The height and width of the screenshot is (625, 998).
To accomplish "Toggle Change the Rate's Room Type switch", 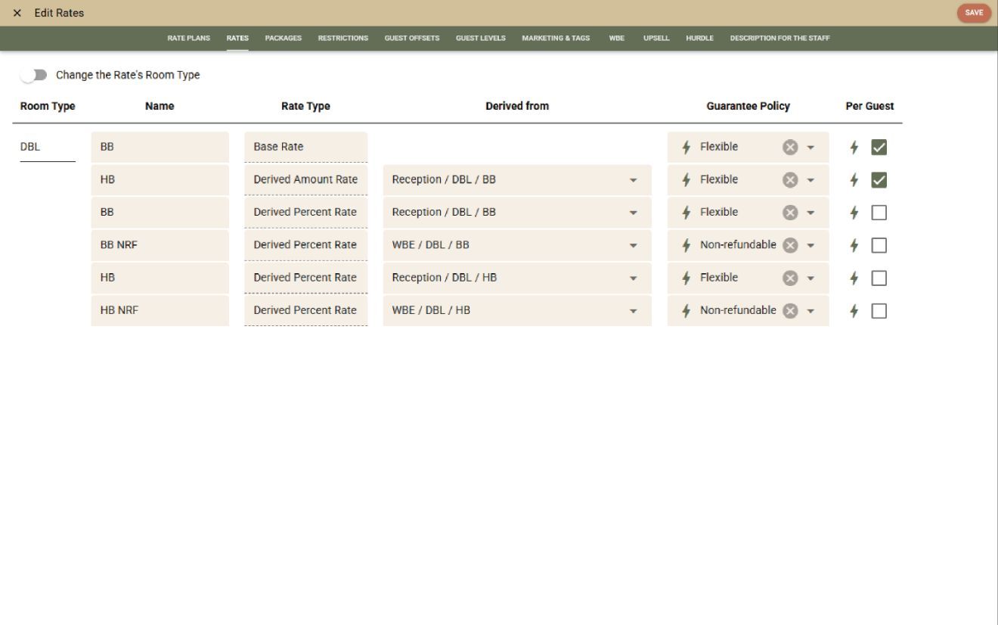I will point(34,75).
